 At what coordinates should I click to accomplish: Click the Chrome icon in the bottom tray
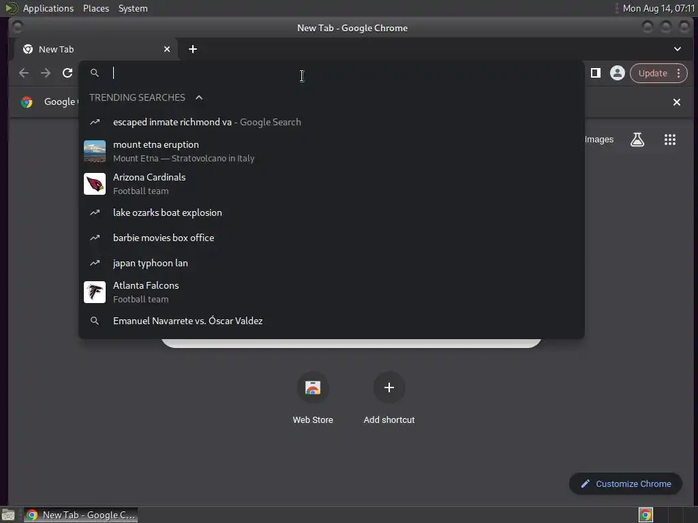pos(646,515)
